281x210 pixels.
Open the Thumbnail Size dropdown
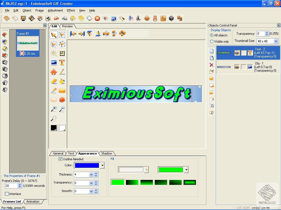click(276, 41)
